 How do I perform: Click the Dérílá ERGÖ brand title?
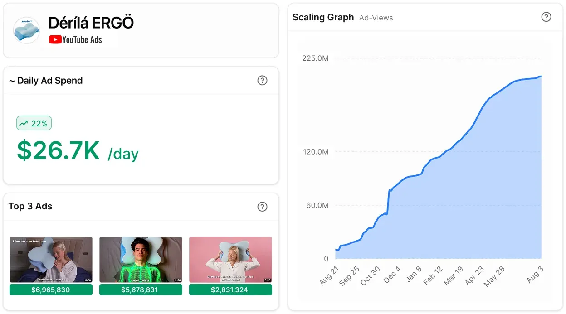click(91, 23)
